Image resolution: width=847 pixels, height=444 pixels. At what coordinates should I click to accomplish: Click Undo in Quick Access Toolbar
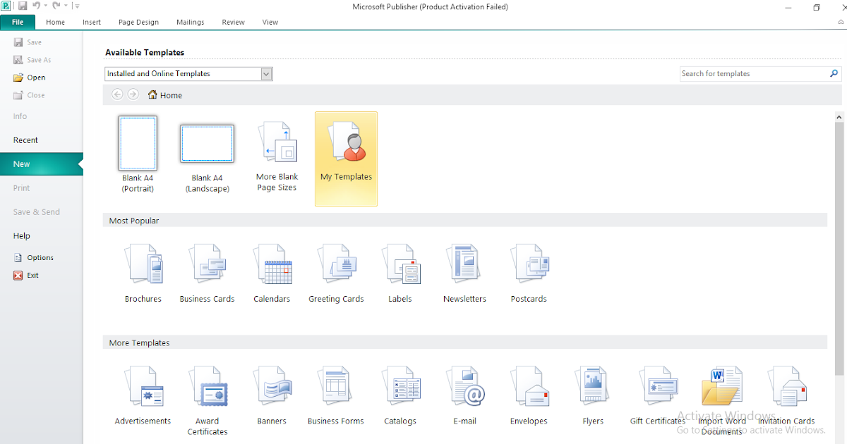pyautogui.click(x=36, y=6)
